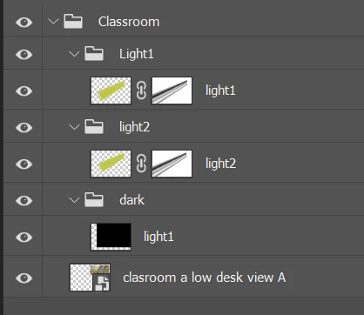Click the black light1 layer name in dark group
Screen dimensions: 364x315
pos(158,237)
